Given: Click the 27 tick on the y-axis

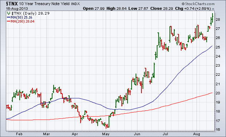Looking at the screenshot, I should click(218, 29).
